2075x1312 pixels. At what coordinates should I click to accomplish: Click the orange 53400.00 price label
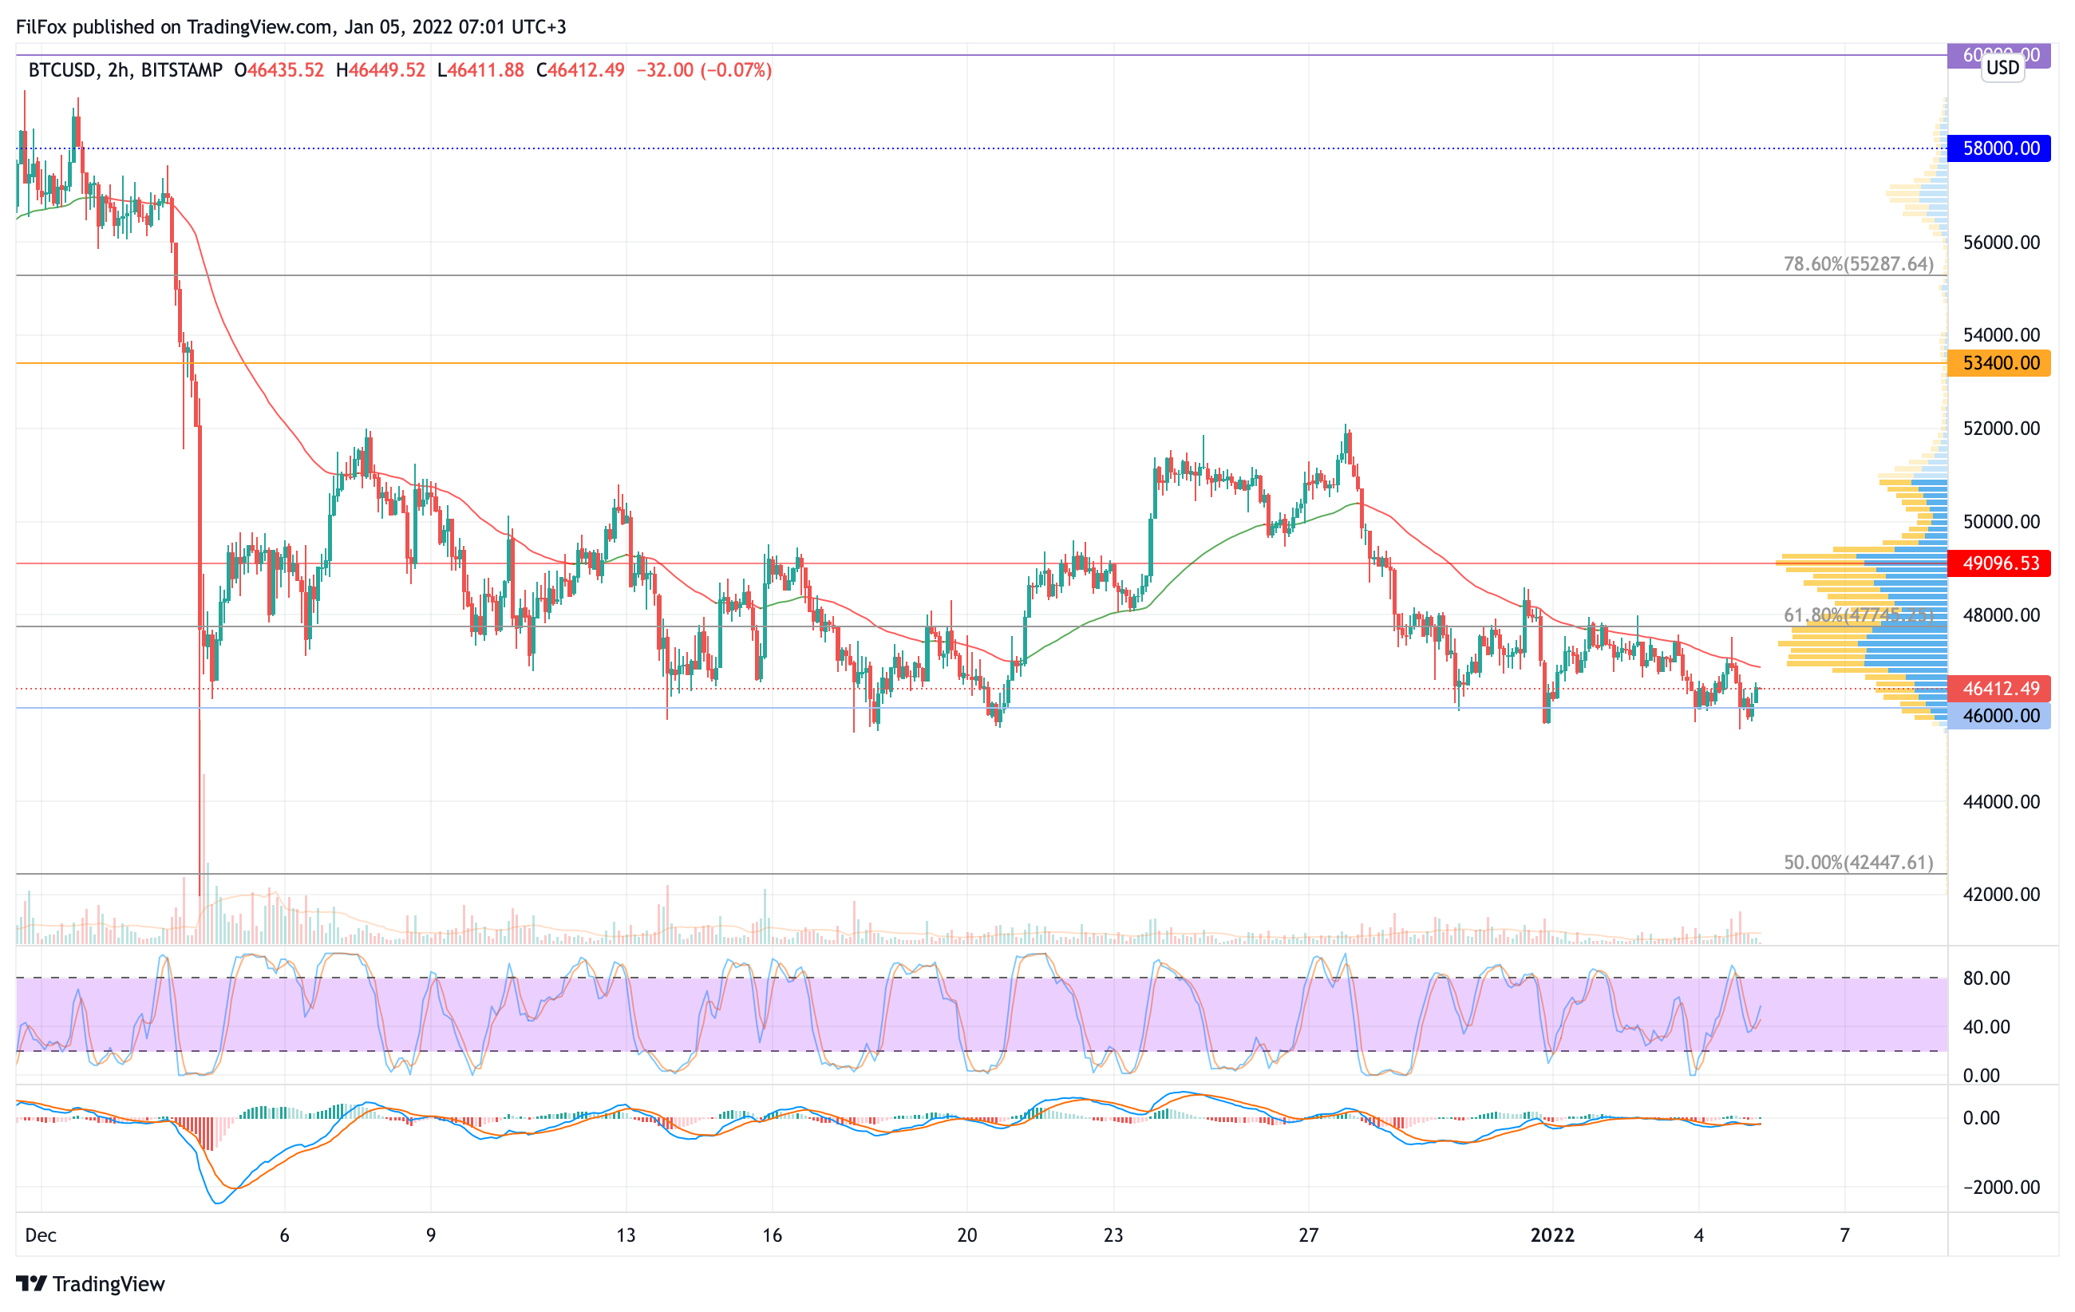click(x=1999, y=362)
